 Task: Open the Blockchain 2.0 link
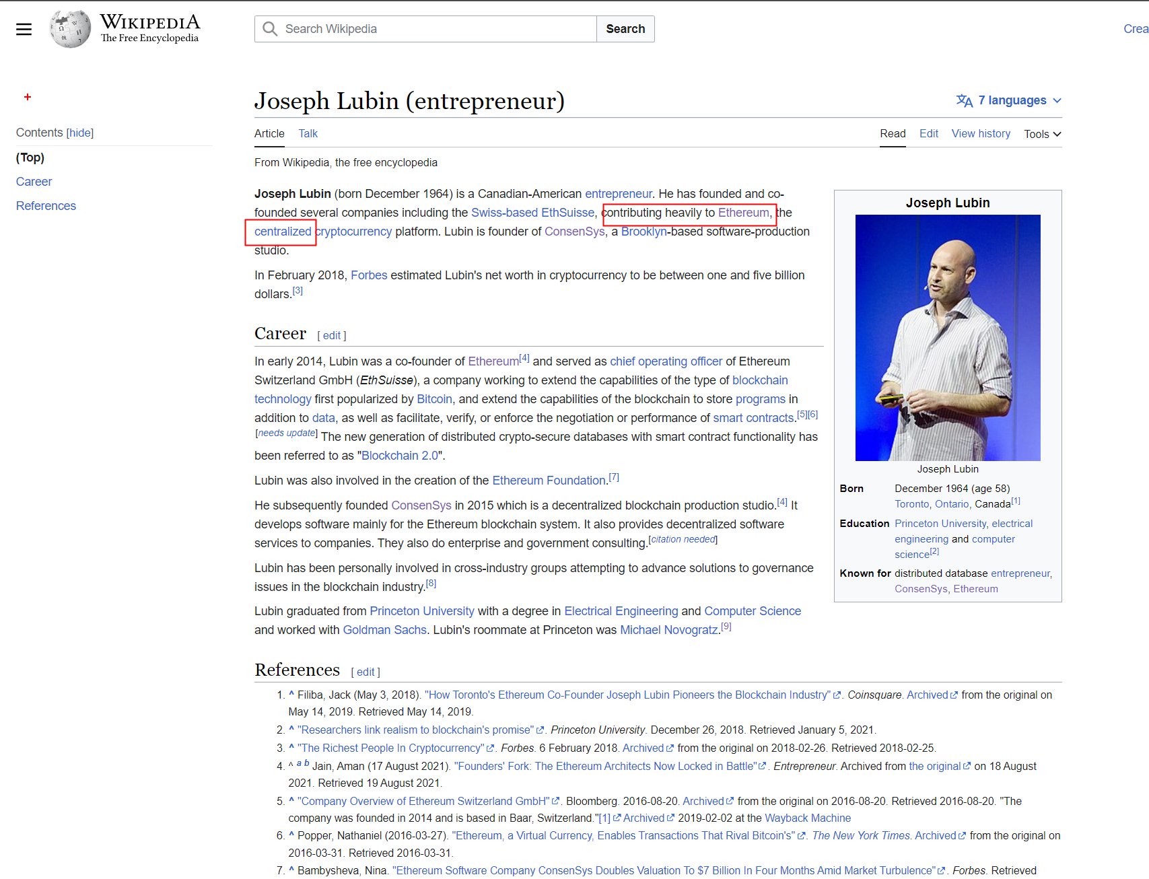pyautogui.click(x=400, y=456)
